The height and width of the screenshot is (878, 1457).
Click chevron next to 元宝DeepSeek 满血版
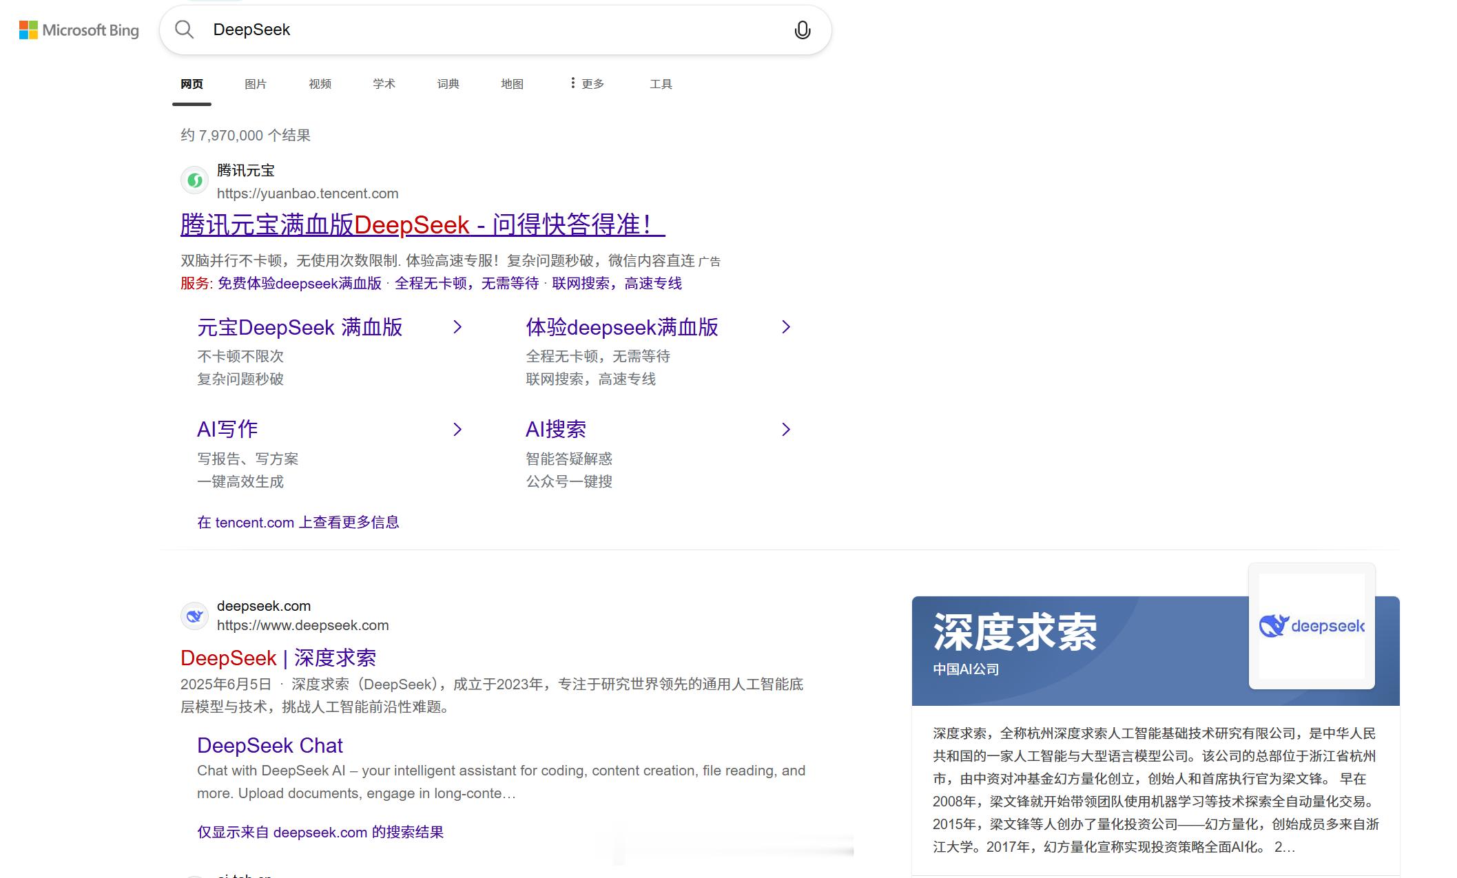(x=457, y=327)
